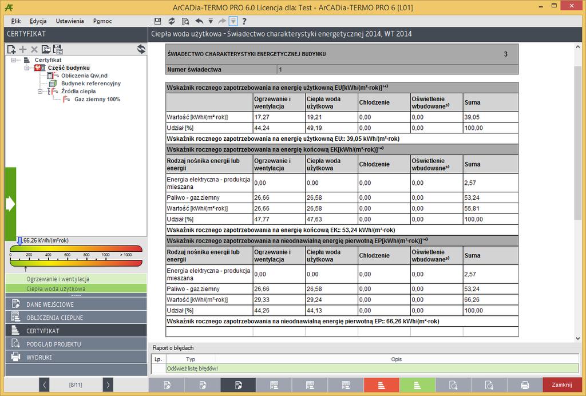Click the Zamknij button
The width and height of the screenshot is (586, 396).
(562, 385)
